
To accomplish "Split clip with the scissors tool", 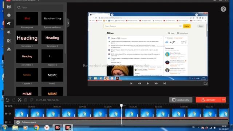I will pyautogui.click(x=19, y=100).
